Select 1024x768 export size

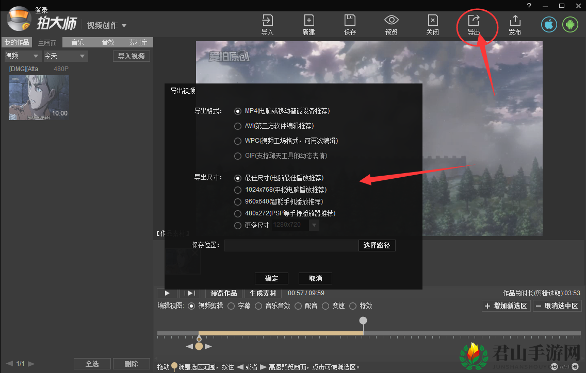[238, 190]
